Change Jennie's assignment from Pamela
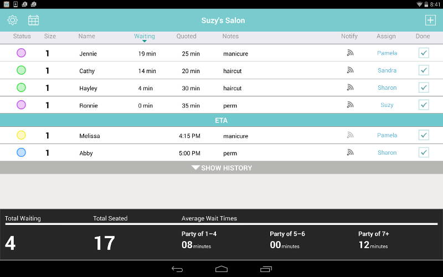This screenshot has height=277, width=443. (387, 53)
